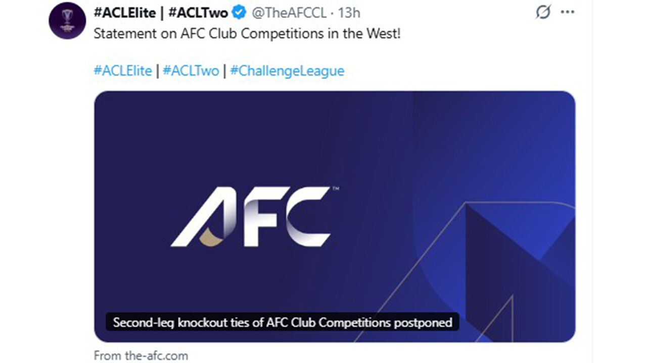Click the blue #ACLTwo hashtag in post body

pyautogui.click(x=191, y=71)
